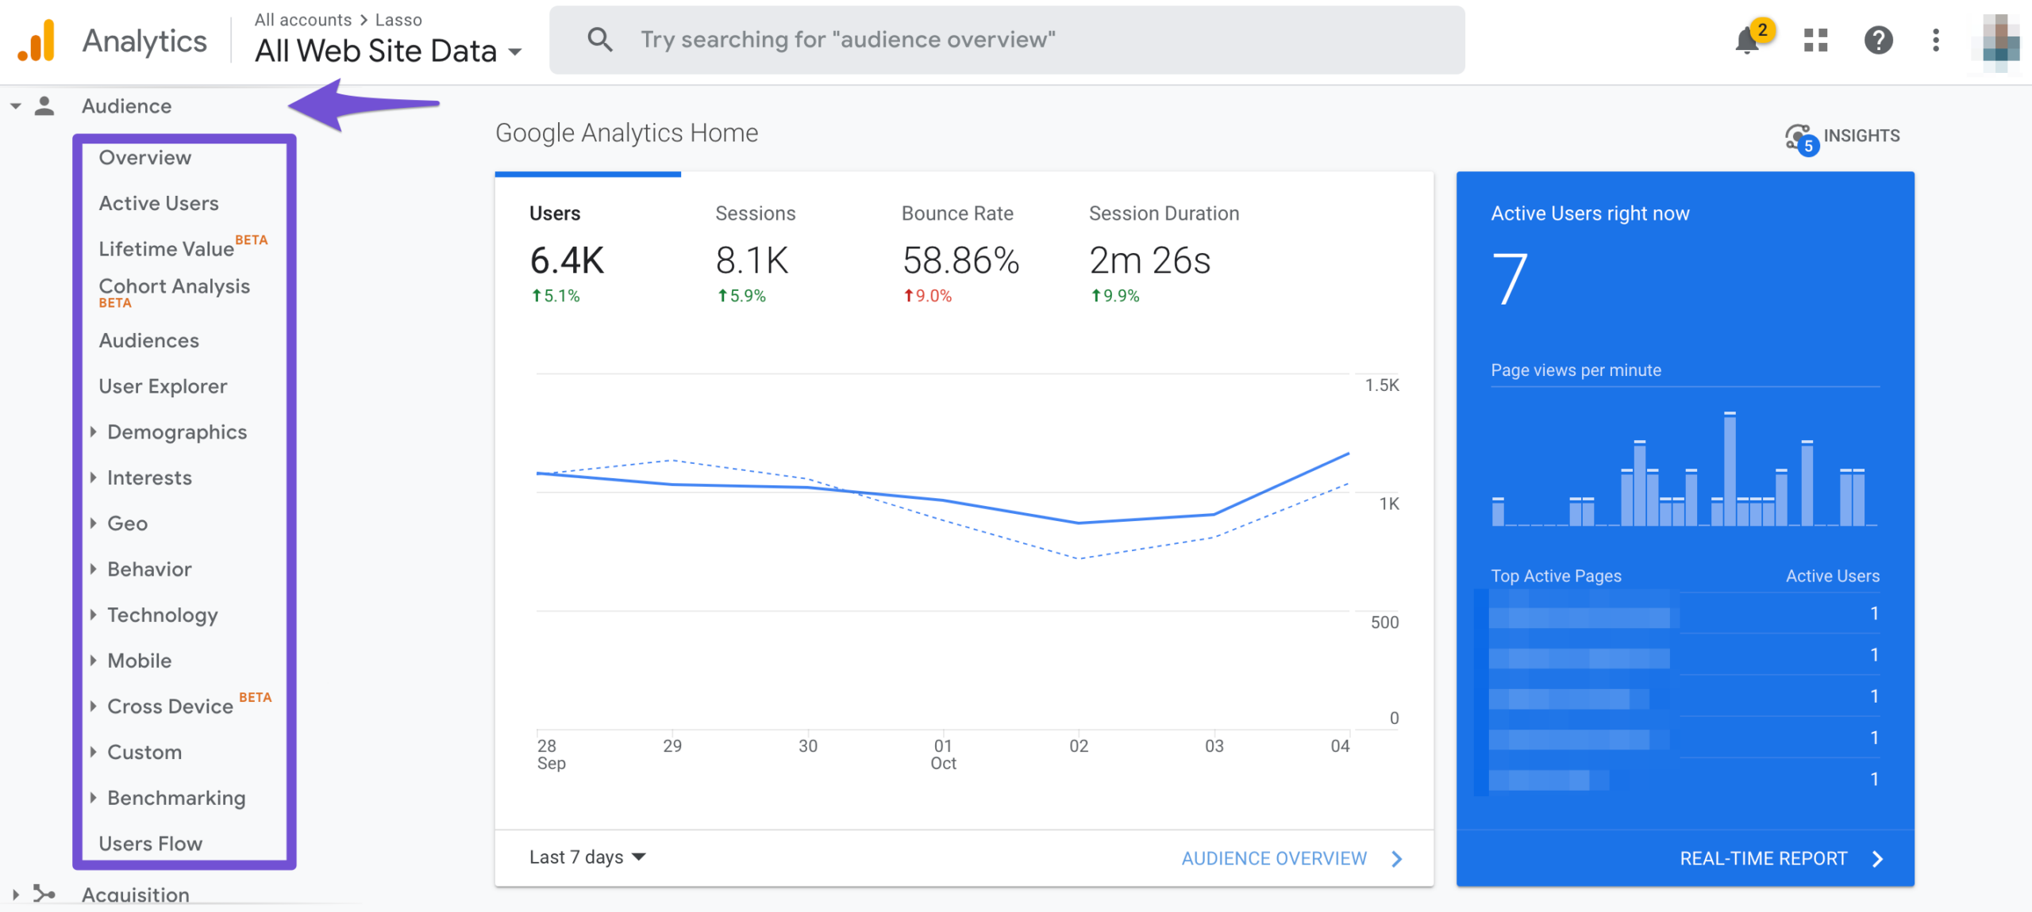Expand the Geo submenu
The height and width of the screenshot is (912, 2032).
(x=93, y=523)
